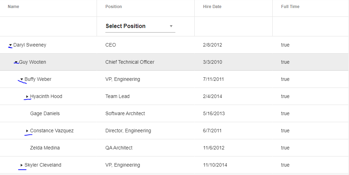This screenshot has height=175, width=349.
Task: Click the dropdown arrow beside Select Position
Action: [x=171, y=26]
